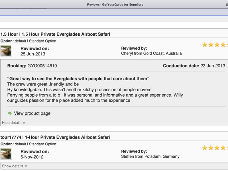Click the second star in Cheryl's review rating
228x171 pixels.
tap(211, 45)
